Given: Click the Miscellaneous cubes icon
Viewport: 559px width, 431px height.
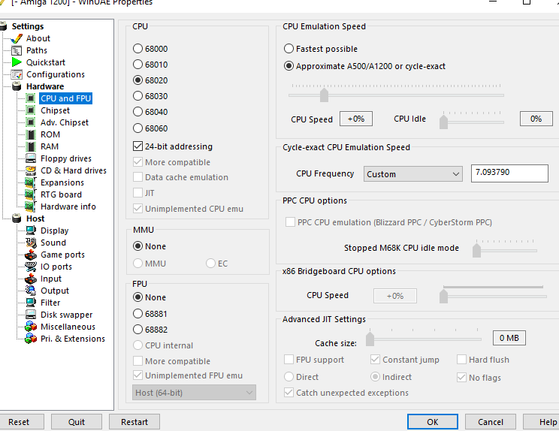Looking at the screenshot, I should pyautogui.click(x=31, y=327).
